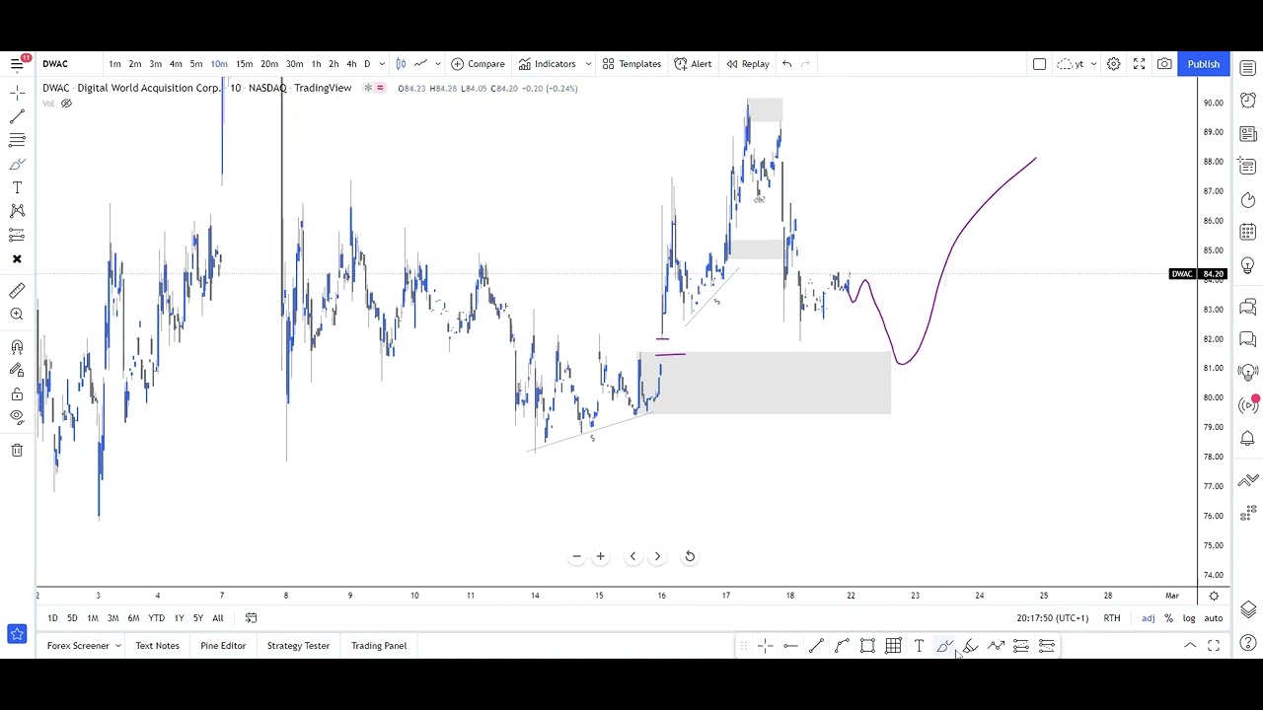
Task: Open the Fibonacci tools in left toolbar
Action: pyautogui.click(x=17, y=140)
